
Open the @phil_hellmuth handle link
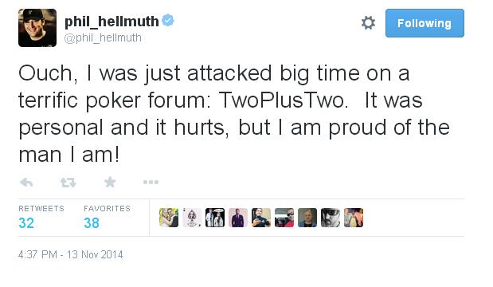pos(103,37)
